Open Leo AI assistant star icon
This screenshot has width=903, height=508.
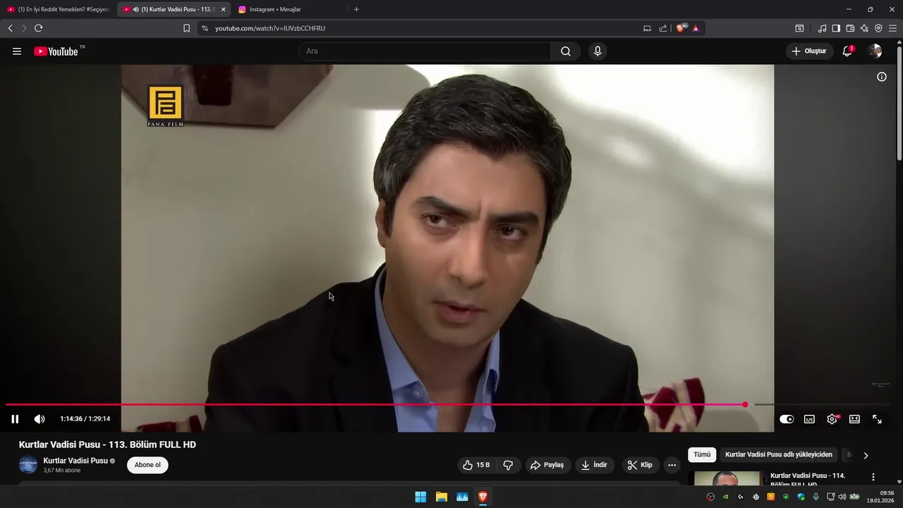click(x=864, y=28)
